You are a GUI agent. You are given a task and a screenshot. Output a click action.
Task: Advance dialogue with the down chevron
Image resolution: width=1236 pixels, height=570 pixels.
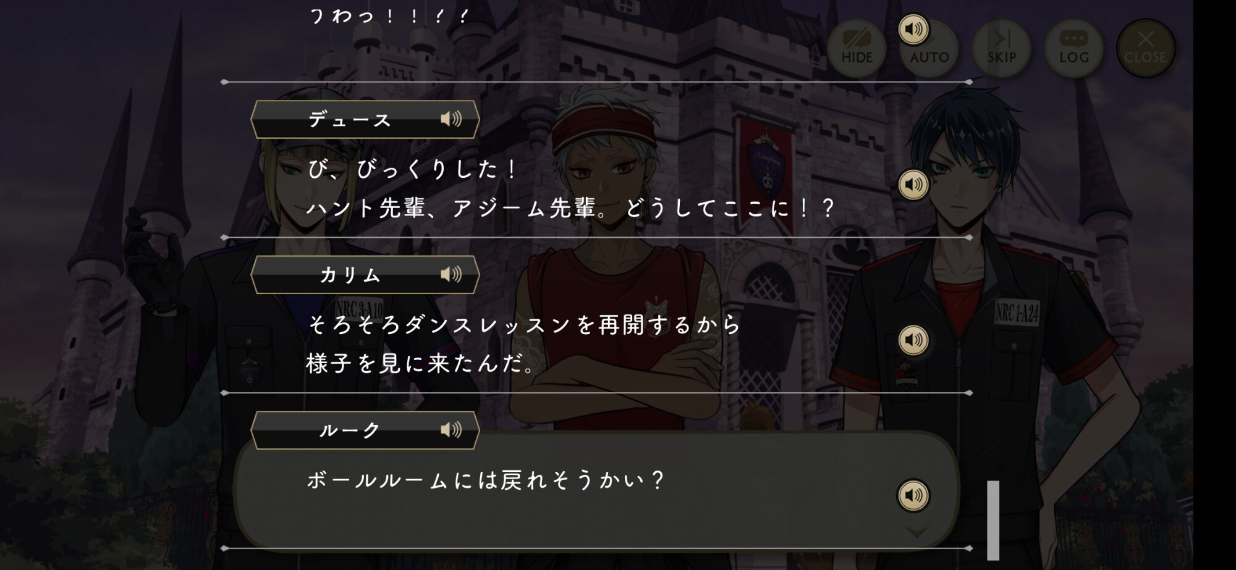916,532
